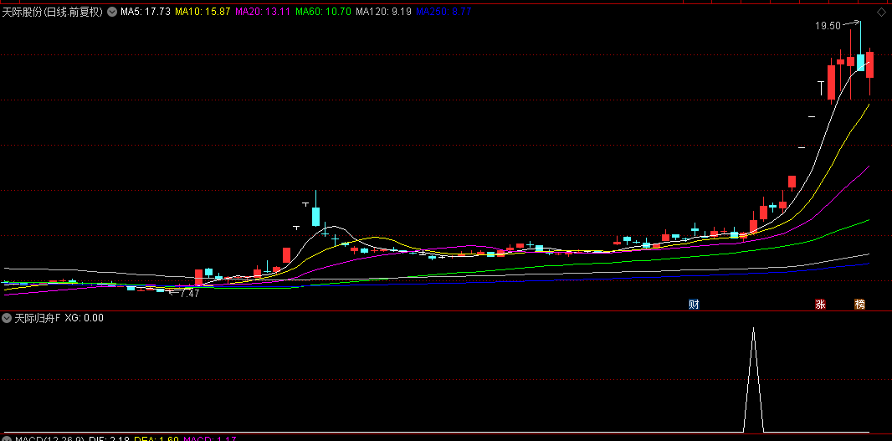The height and width of the screenshot is (441, 892).
Task: Click the red 张 marker icon
Action: (x=820, y=305)
